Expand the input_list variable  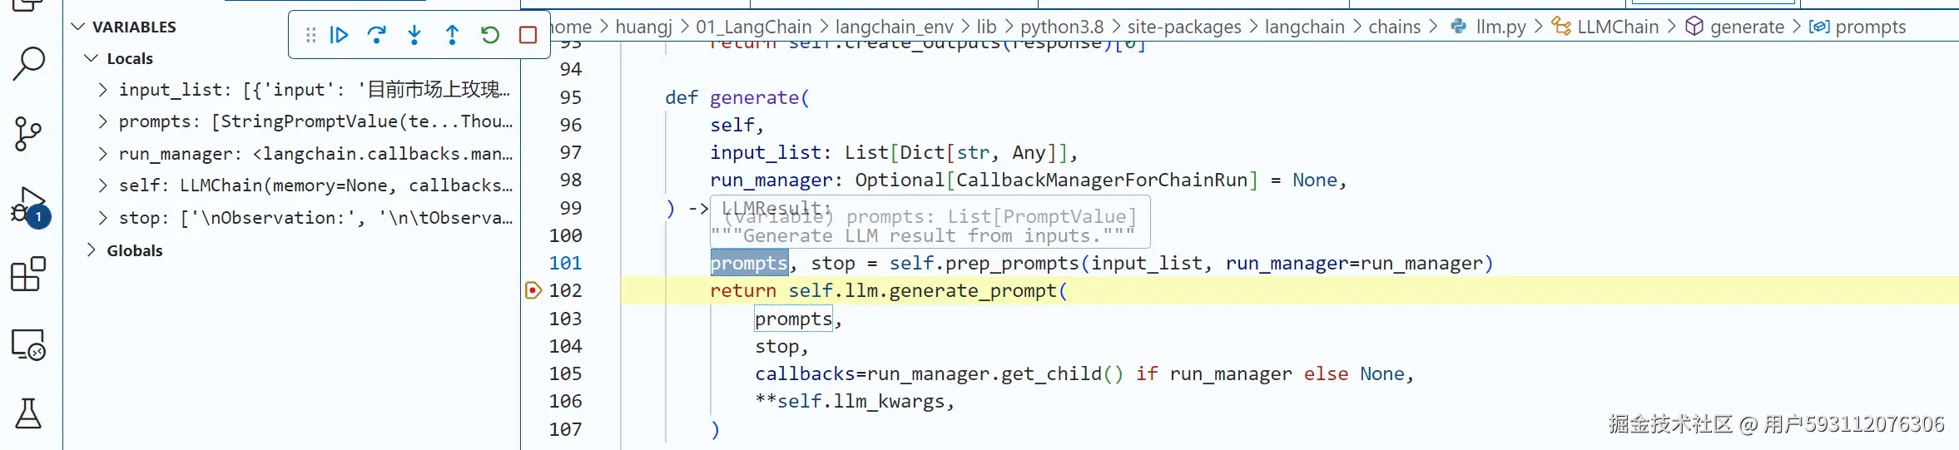coord(102,90)
